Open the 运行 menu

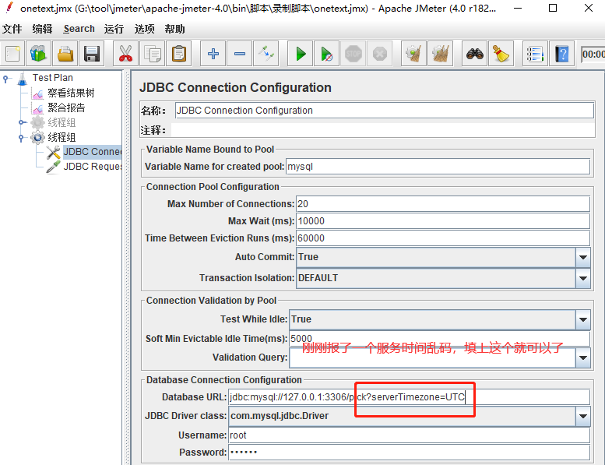114,29
